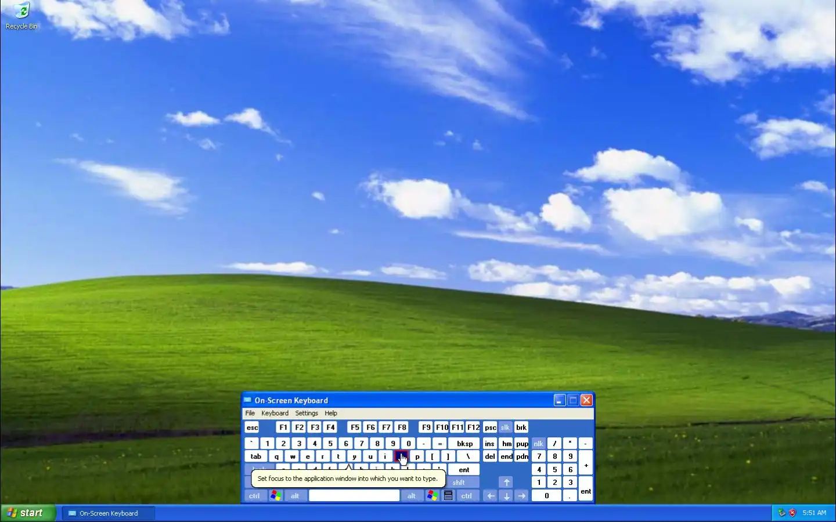This screenshot has height=522, width=836.
Task: Click the esc key
Action: [x=252, y=427]
